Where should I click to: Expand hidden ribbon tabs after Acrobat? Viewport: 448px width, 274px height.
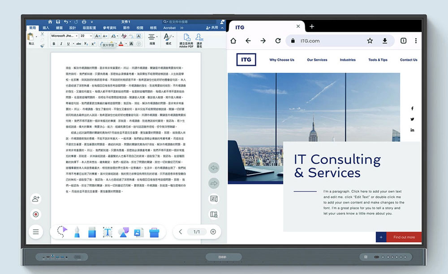(181, 28)
